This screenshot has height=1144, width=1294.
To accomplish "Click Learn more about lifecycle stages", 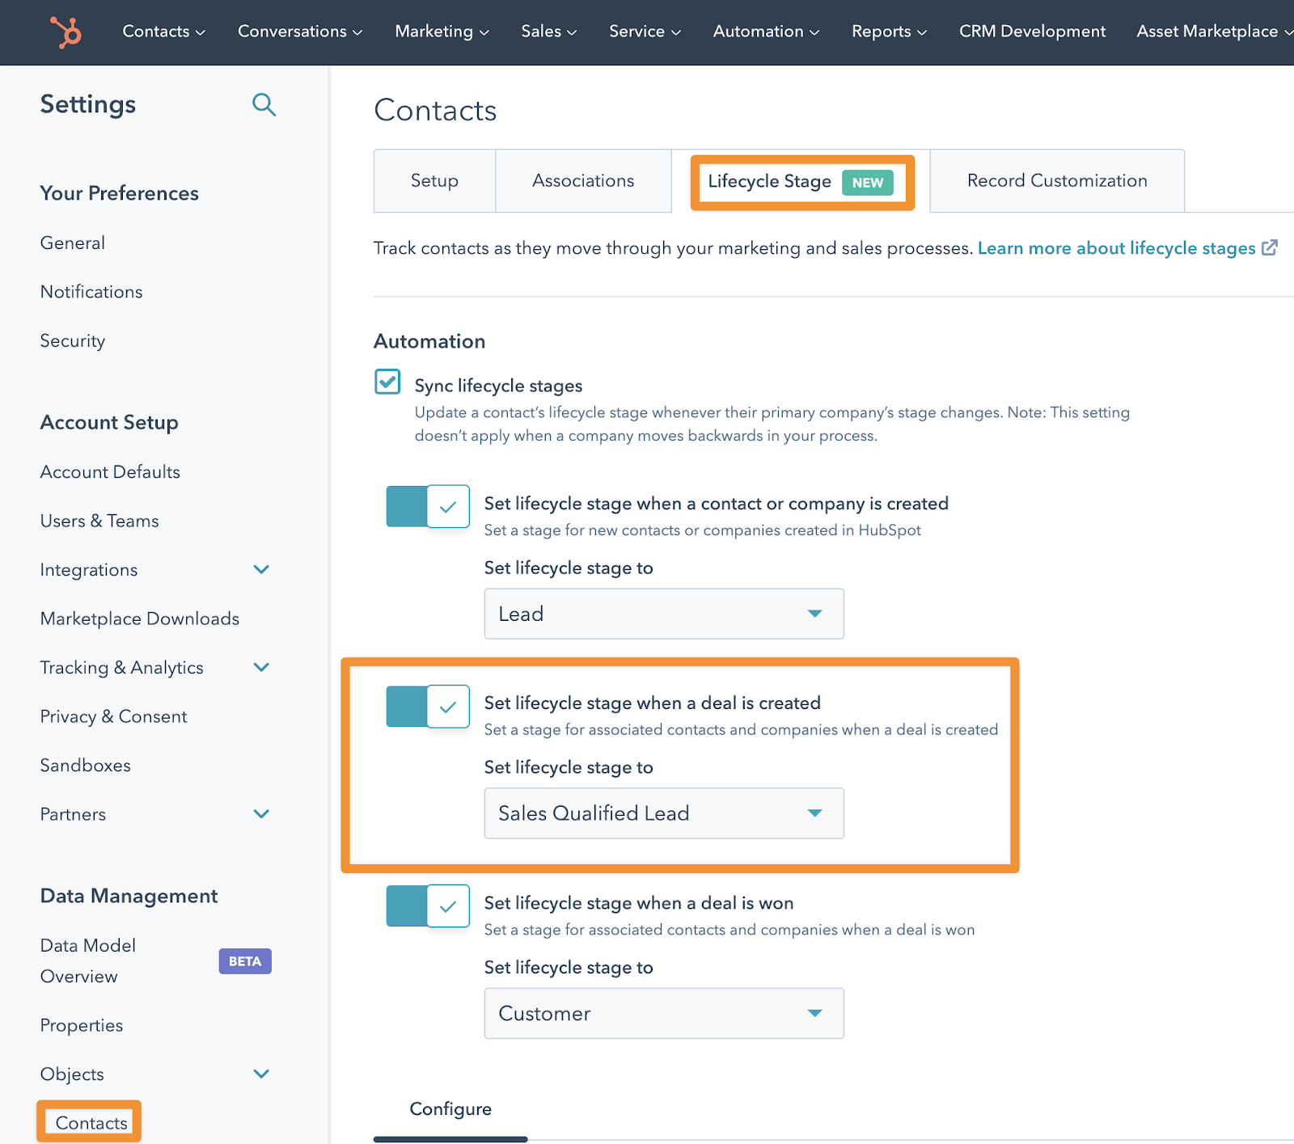I will 1116,248.
